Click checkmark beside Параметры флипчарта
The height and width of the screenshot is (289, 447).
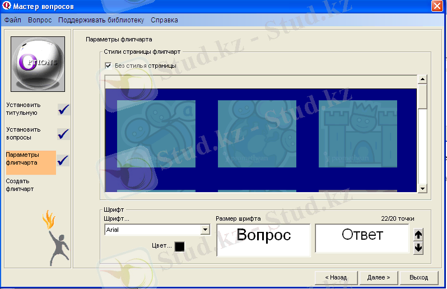click(x=64, y=160)
